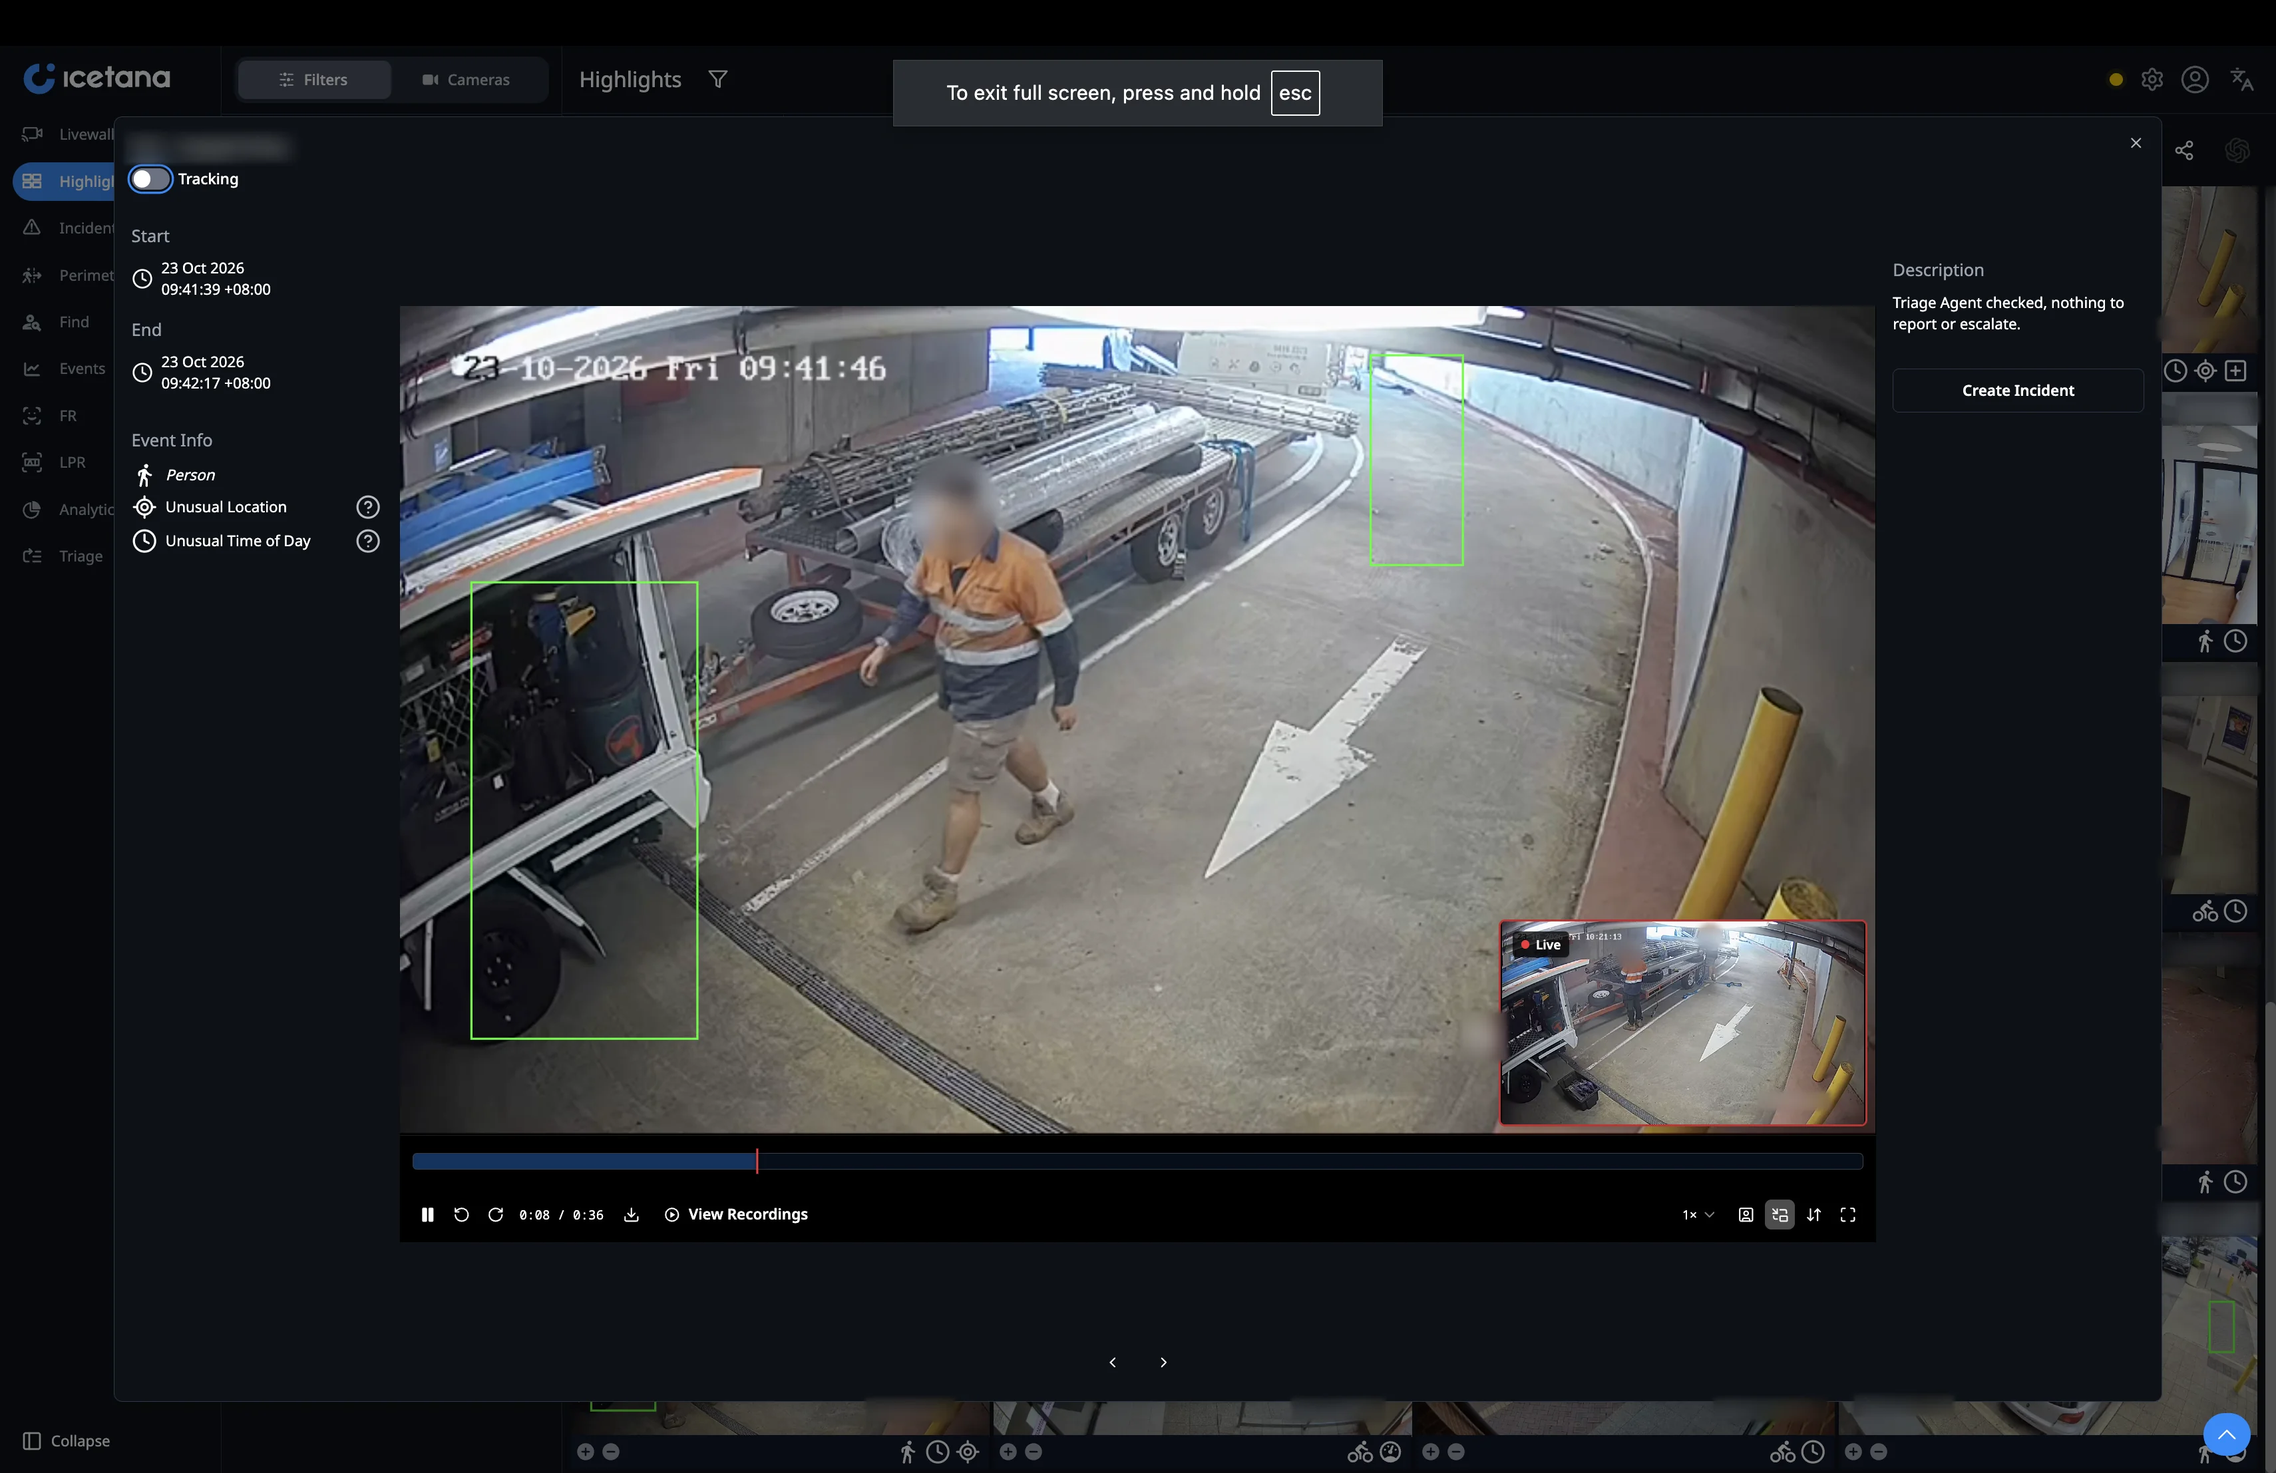Click Create Incident button
2276x1473 pixels.
pos(2018,390)
